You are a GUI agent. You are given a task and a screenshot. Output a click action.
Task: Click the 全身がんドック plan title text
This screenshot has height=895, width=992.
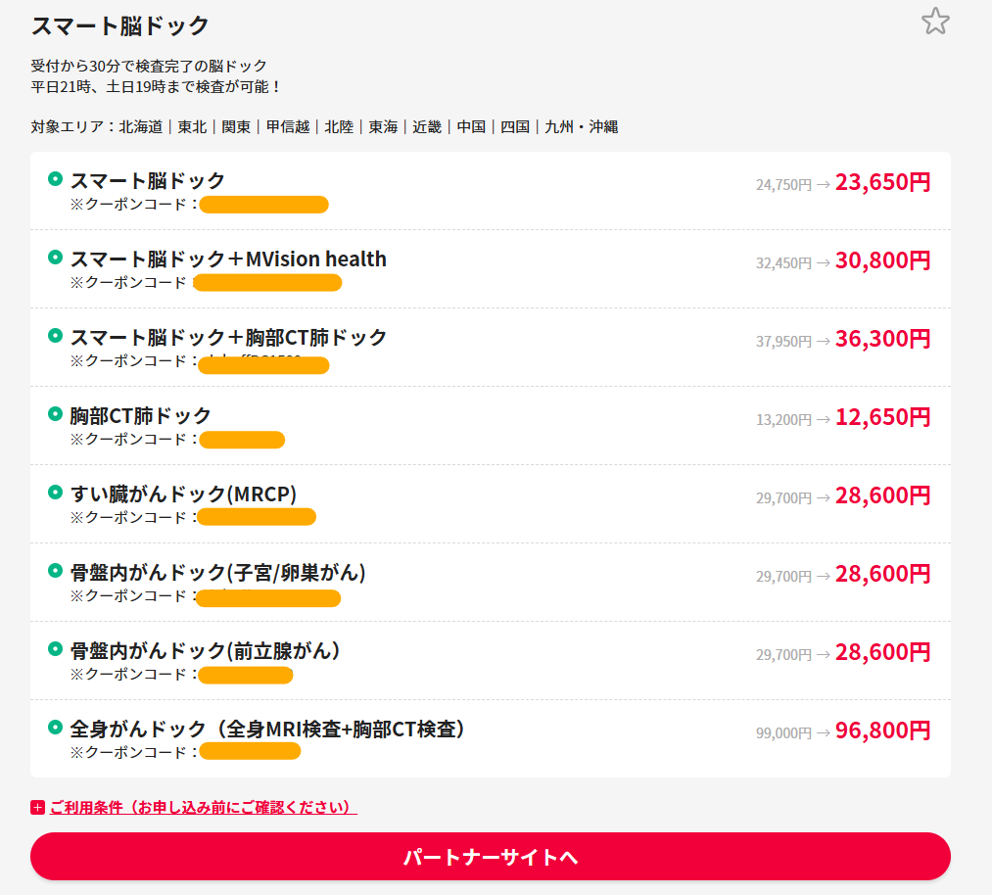pos(267,729)
